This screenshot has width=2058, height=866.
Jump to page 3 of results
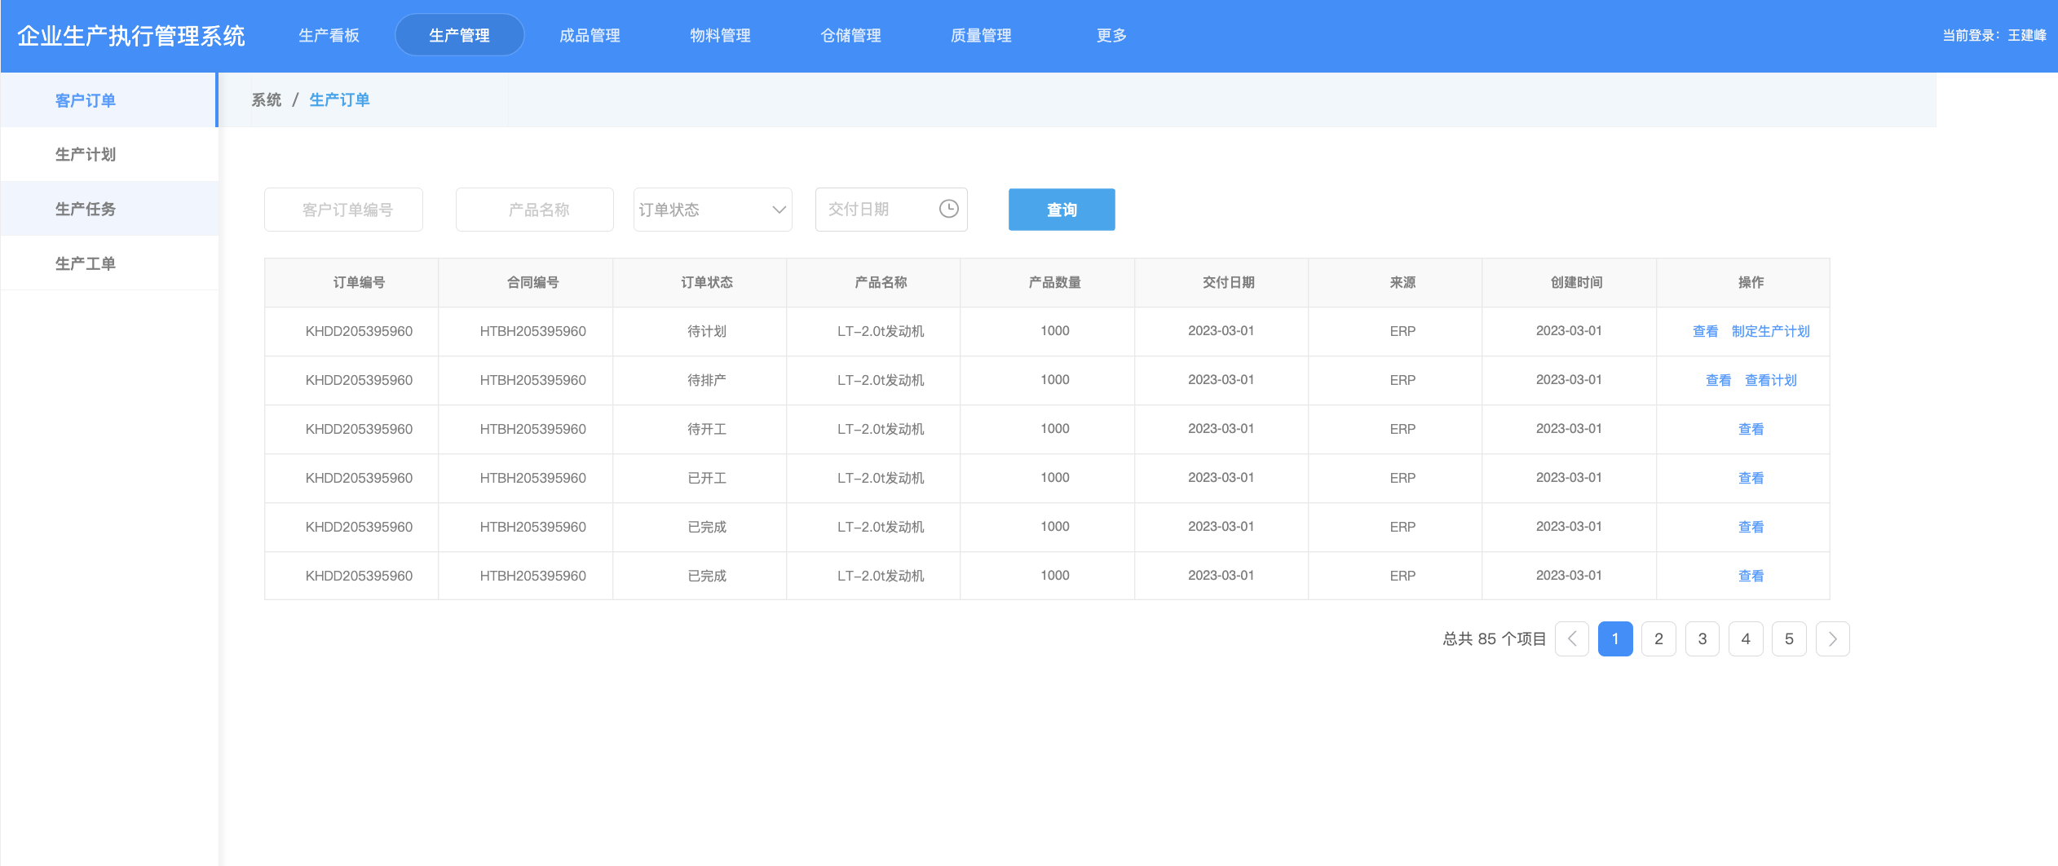[1702, 638]
